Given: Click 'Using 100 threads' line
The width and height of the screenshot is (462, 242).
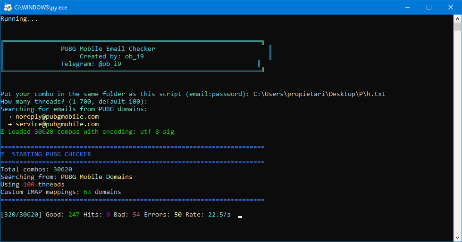Looking at the screenshot, I should 33,185.
